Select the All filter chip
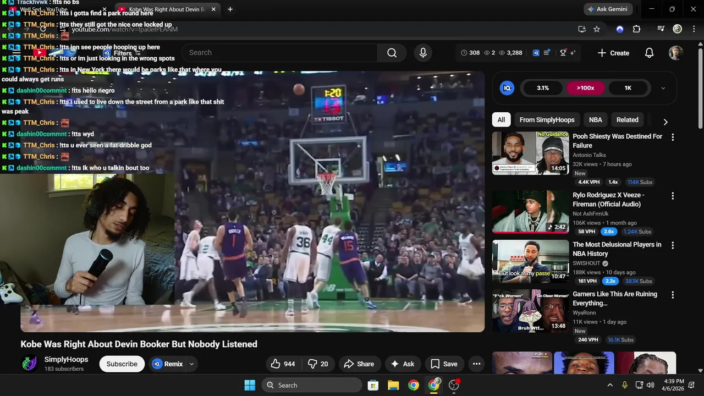 click(x=501, y=120)
